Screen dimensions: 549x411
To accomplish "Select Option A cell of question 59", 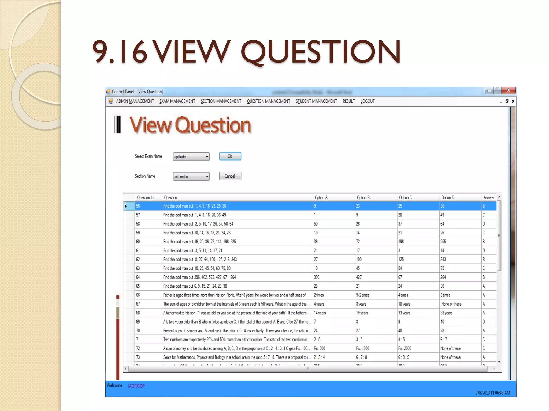I will pos(334,233).
